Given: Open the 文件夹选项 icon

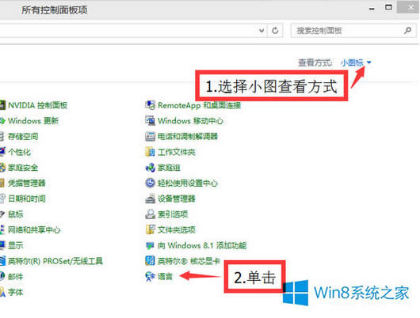Looking at the screenshot, I should pos(150,229).
